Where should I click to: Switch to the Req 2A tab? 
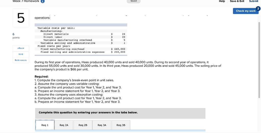pos(64,125)
